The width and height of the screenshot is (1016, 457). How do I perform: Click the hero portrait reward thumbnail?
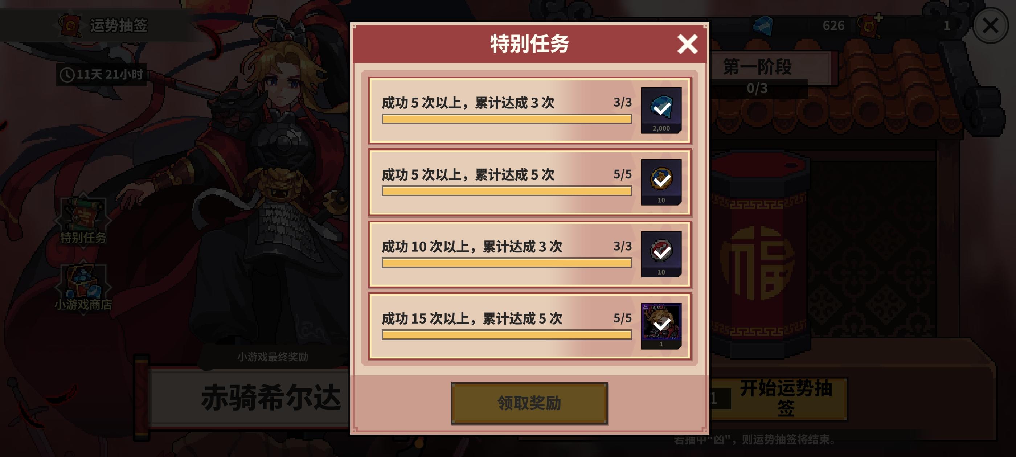click(x=661, y=326)
